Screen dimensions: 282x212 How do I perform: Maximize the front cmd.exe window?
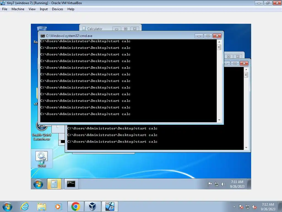pyautogui.click(x=208, y=36)
